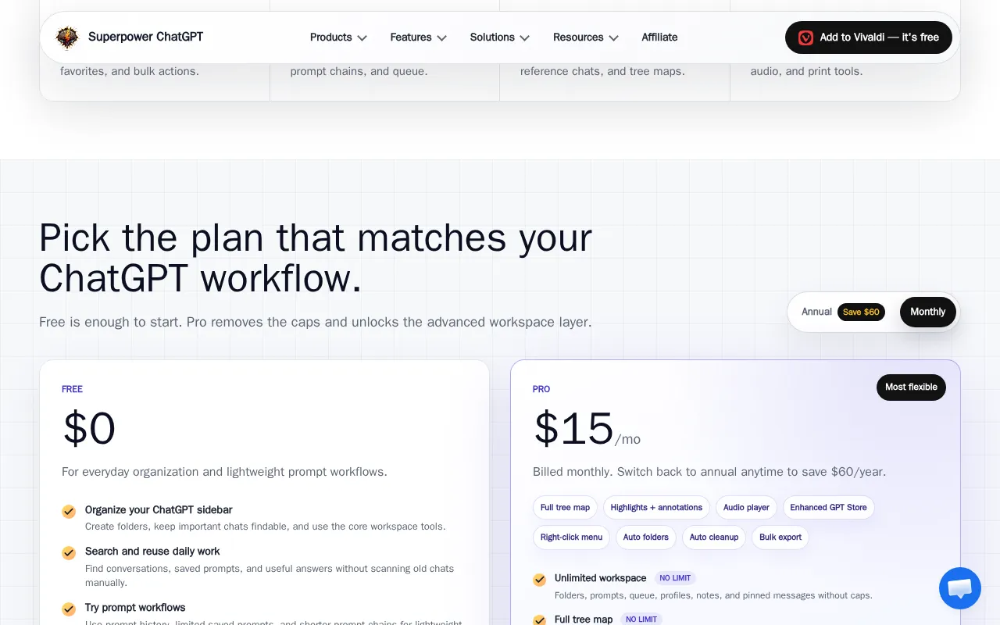
Task: Click the $15 price text
Action: (x=573, y=429)
